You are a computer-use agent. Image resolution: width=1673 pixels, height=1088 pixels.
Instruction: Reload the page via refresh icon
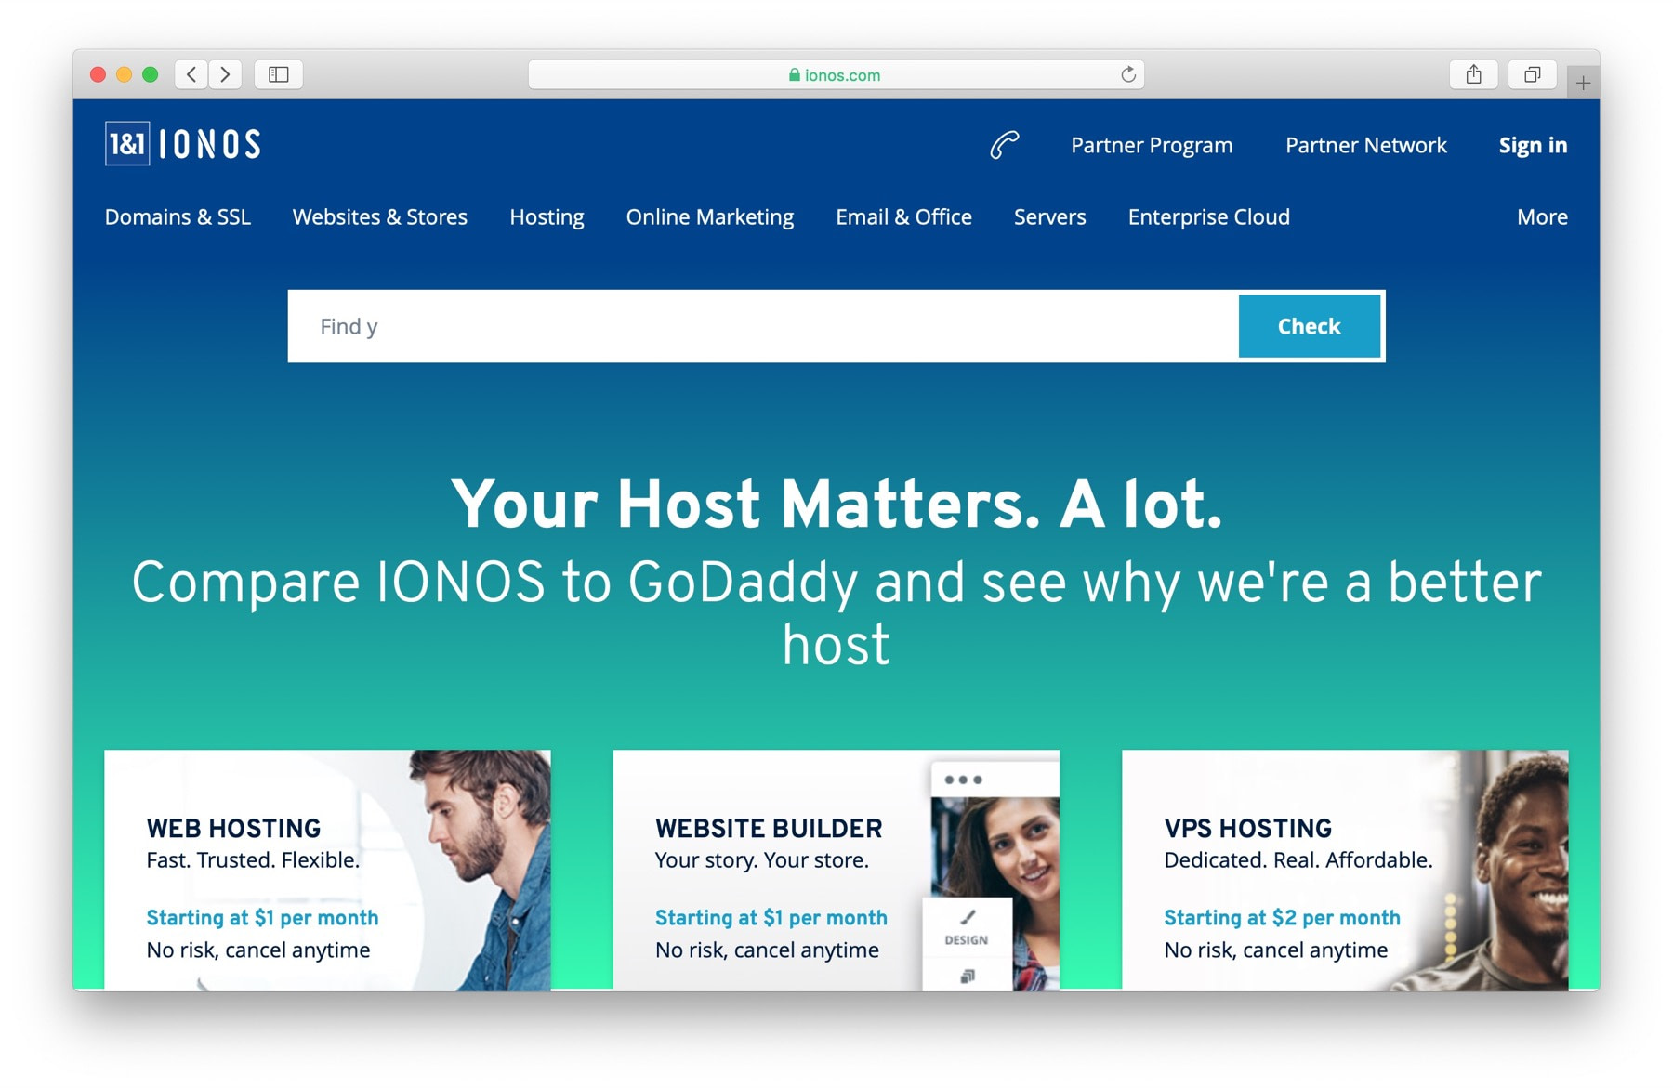pyautogui.click(x=1127, y=74)
